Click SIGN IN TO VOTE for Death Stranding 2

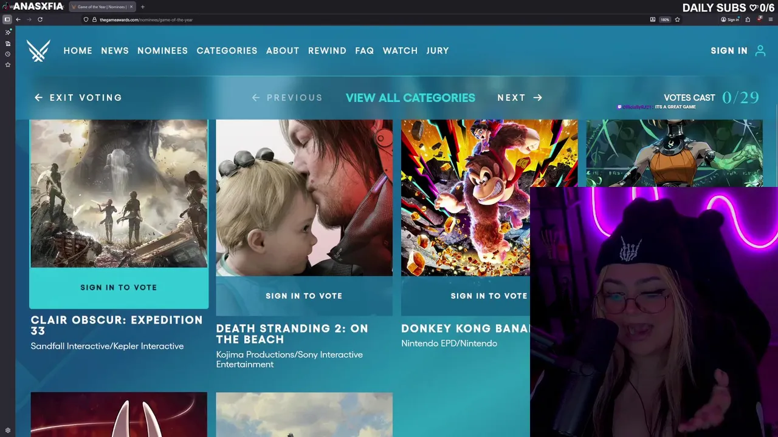point(304,296)
